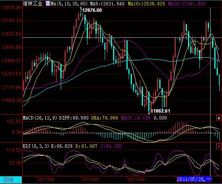Click the MA5 value label

click(107, 3)
